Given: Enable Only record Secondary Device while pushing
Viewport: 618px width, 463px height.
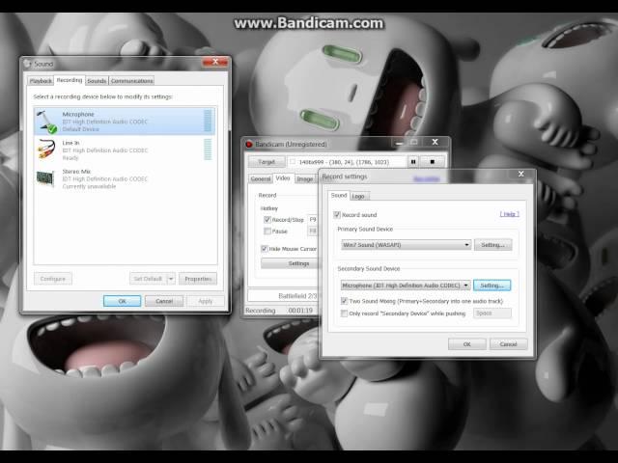Looking at the screenshot, I should pos(344,313).
